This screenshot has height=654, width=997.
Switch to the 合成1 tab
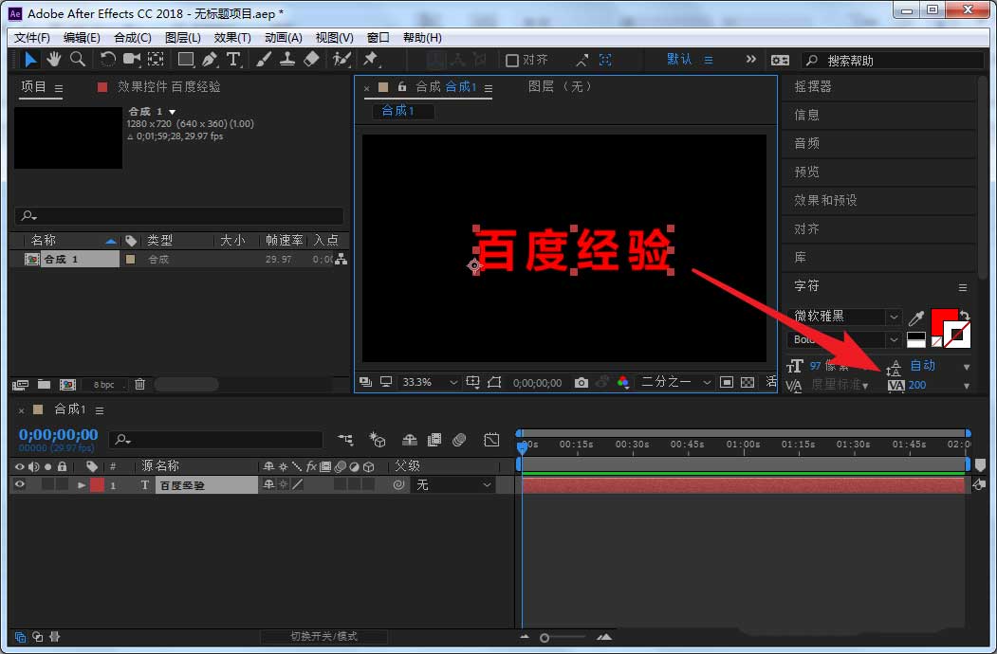click(x=401, y=111)
